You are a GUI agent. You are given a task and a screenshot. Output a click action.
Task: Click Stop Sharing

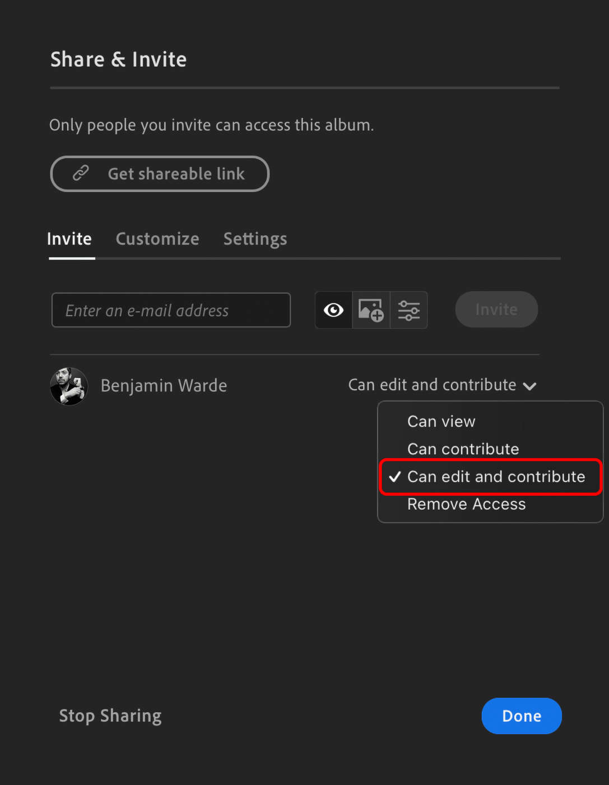pyautogui.click(x=110, y=716)
